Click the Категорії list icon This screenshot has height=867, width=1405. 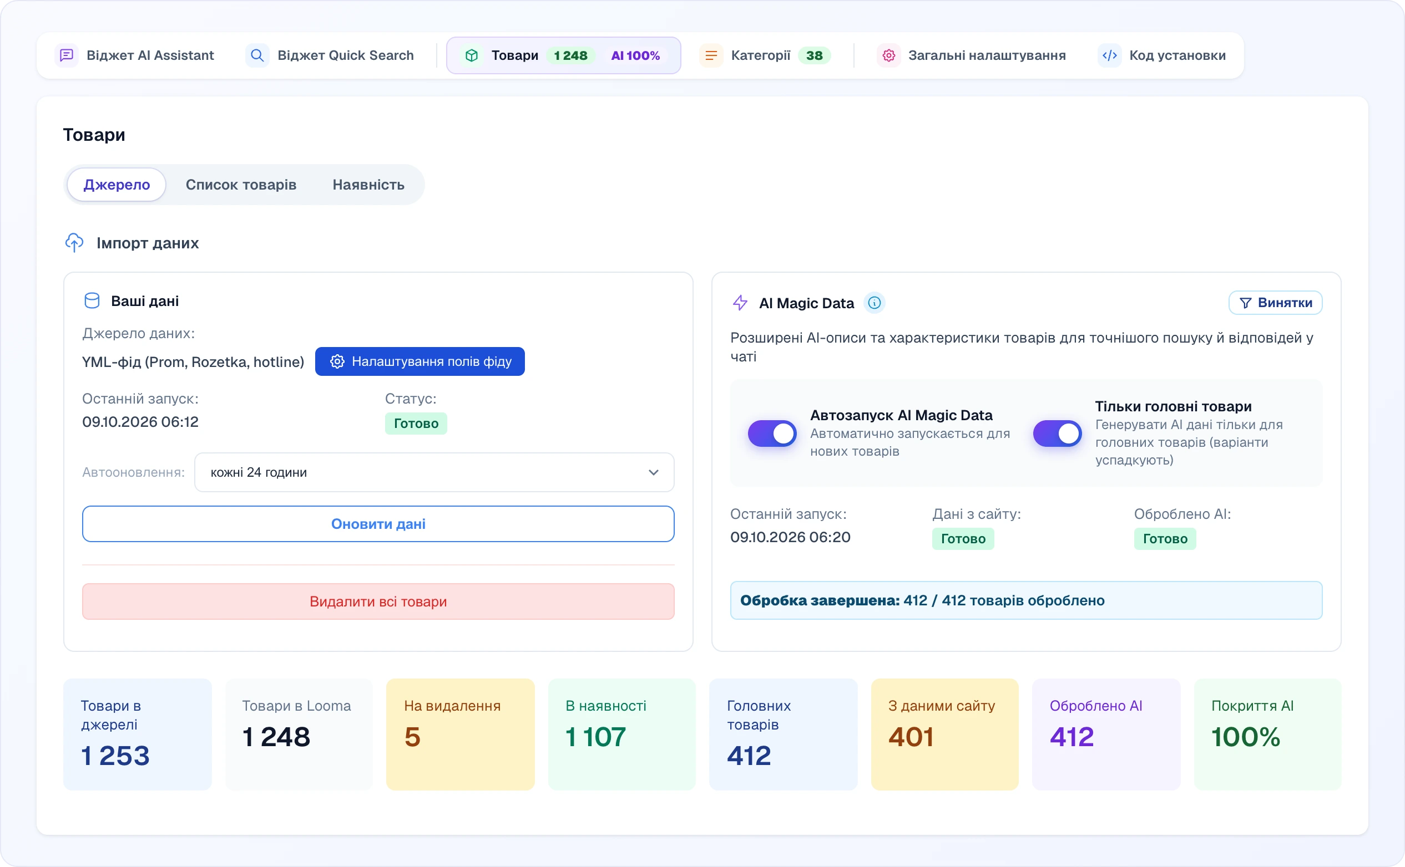point(710,55)
